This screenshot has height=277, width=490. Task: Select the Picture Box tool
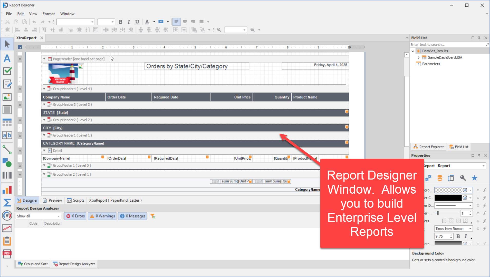(x=7, y=97)
